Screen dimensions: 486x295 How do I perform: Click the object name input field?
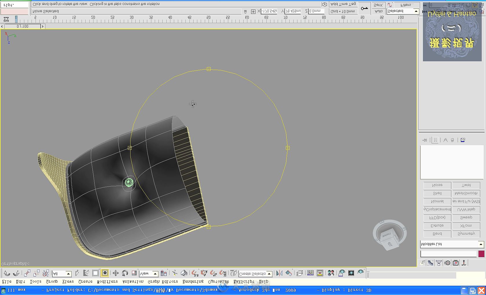click(x=448, y=254)
